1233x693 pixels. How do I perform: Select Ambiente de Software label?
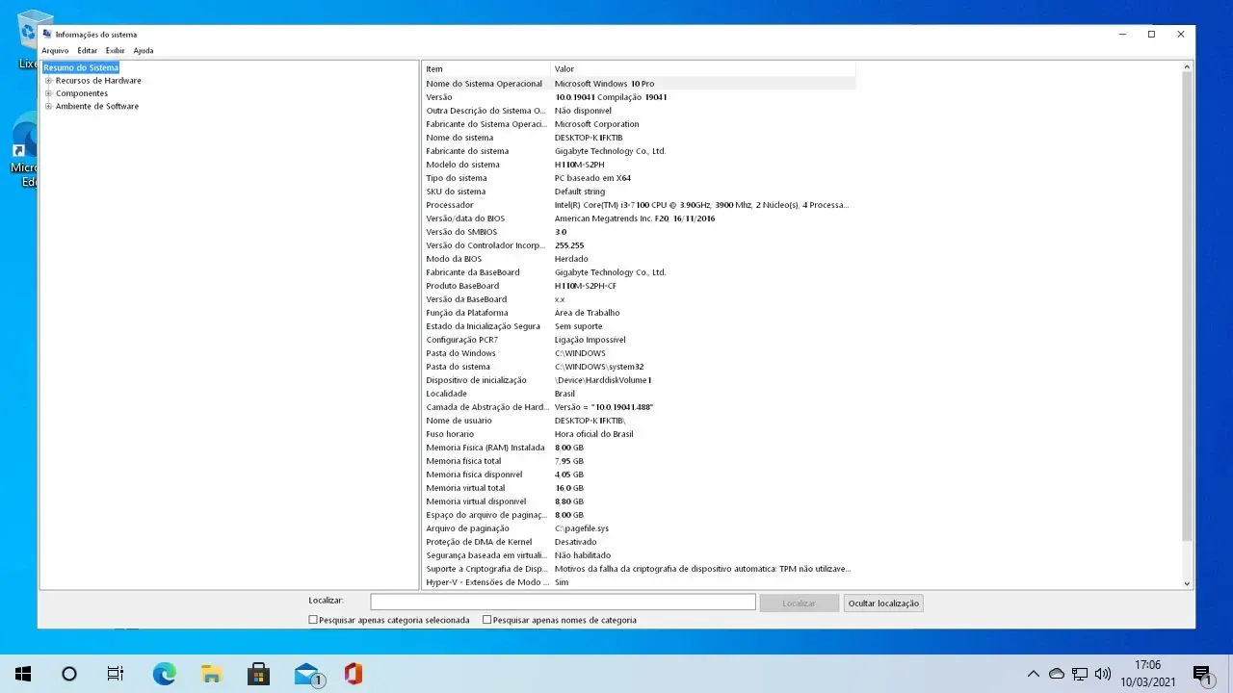pos(97,106)
